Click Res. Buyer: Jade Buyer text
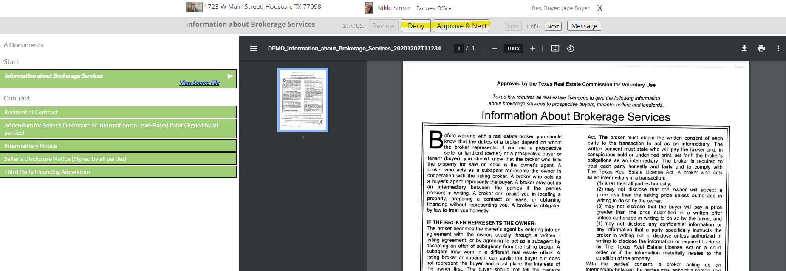The image size is (786, 271). [x=560, y=8]
